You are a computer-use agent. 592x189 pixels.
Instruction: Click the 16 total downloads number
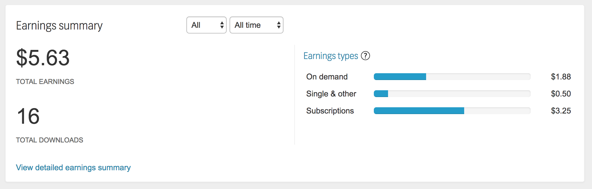(x=28, y=116)
